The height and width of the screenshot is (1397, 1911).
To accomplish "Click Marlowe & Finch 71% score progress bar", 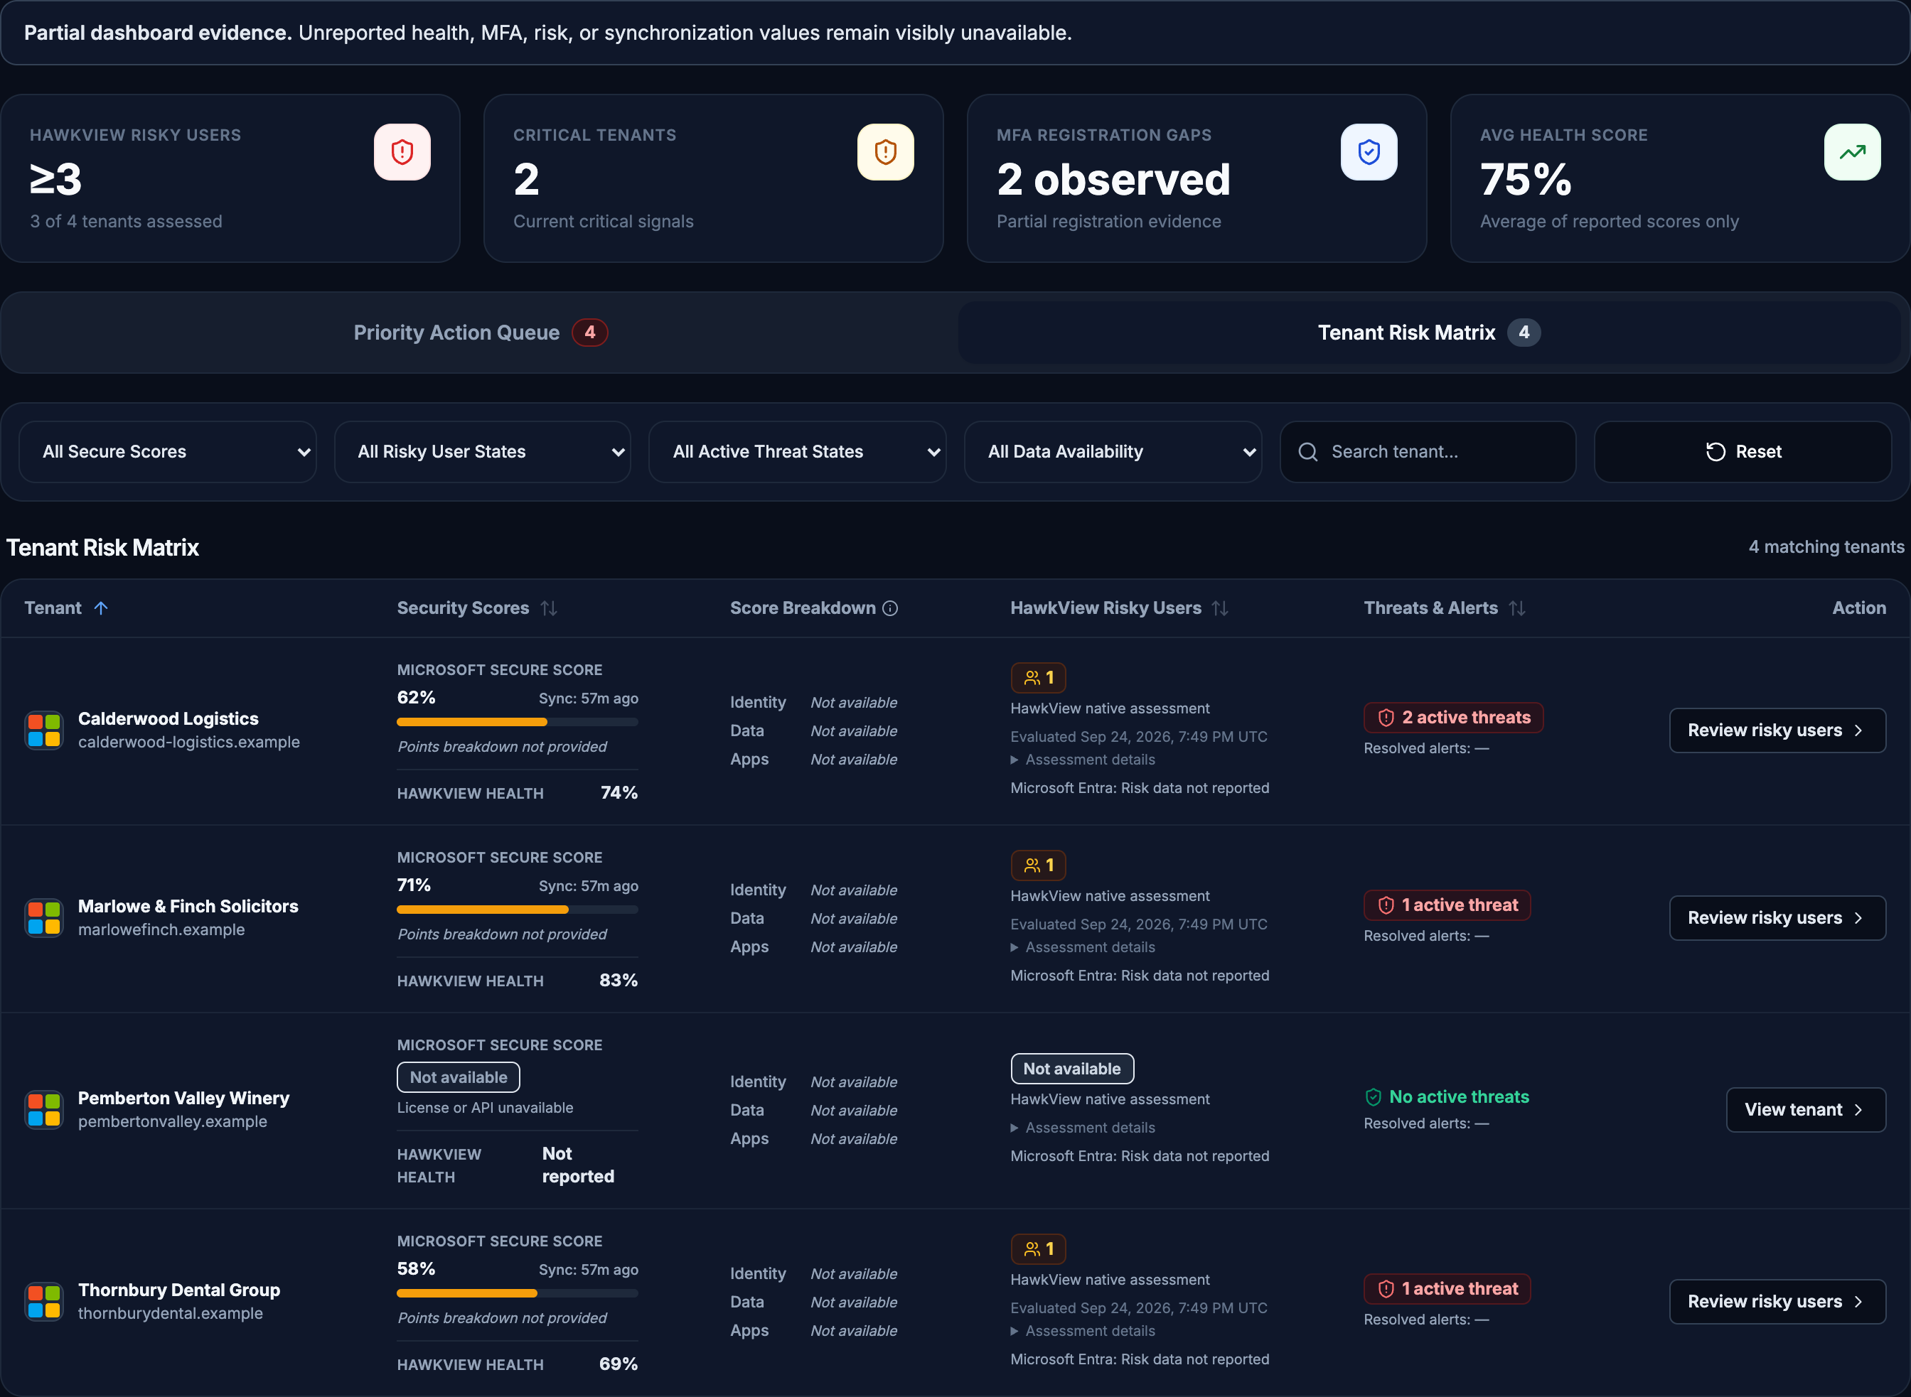I will 517,910.
